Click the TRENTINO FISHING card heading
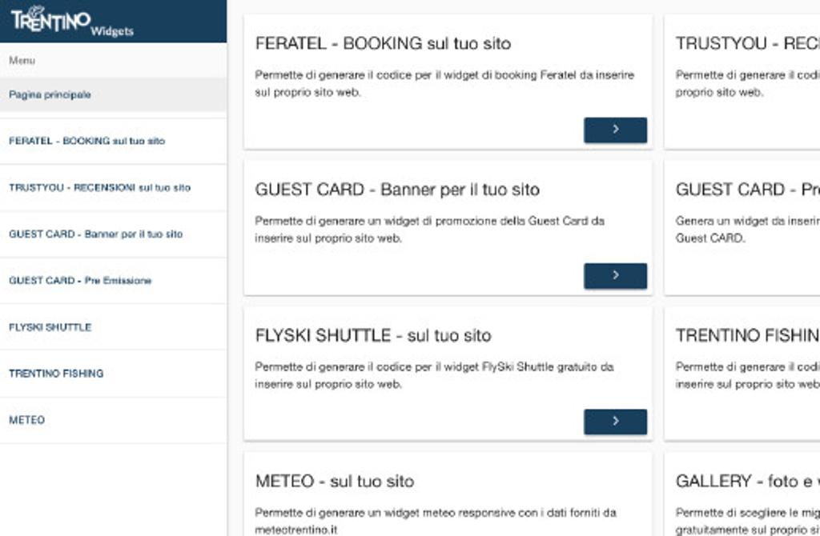The image size is (820, 536). (748, 335)
